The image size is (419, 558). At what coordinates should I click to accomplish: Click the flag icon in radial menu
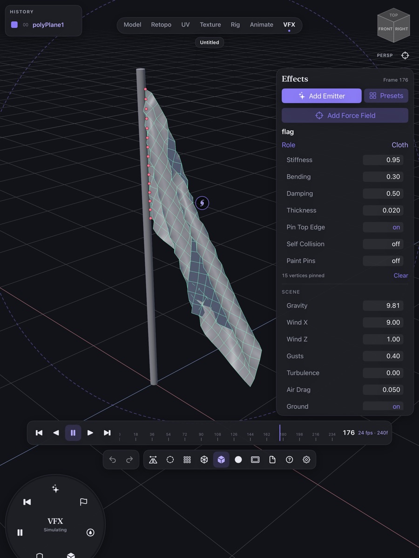pos(83,502)
